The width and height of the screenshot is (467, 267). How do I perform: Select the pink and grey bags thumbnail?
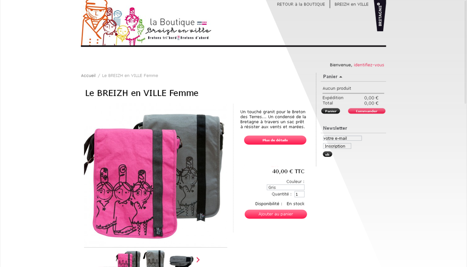pos(128,259)
